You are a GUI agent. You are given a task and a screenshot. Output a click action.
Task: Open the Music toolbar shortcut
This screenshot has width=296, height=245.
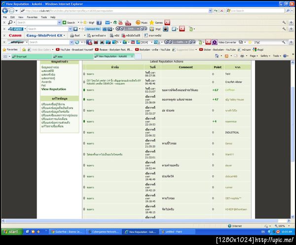[142, 23]
